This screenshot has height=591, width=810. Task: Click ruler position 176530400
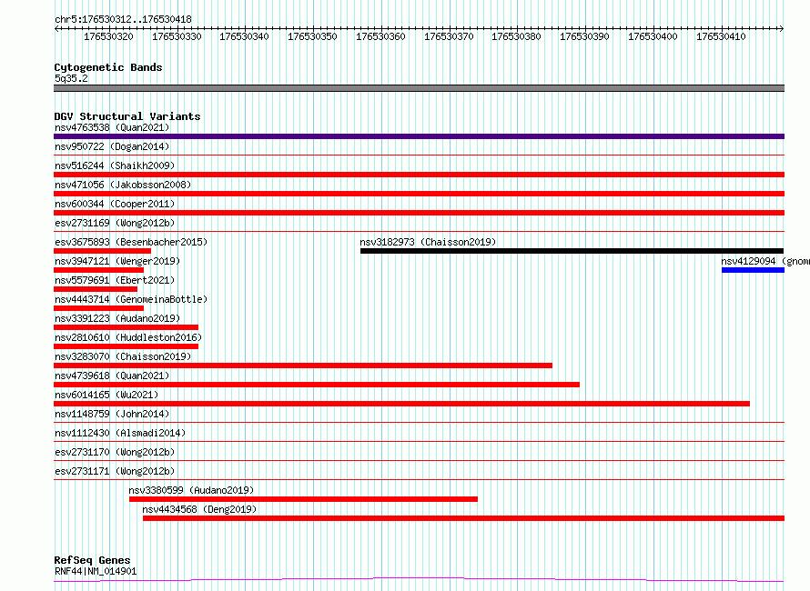(x=653, y=36)
